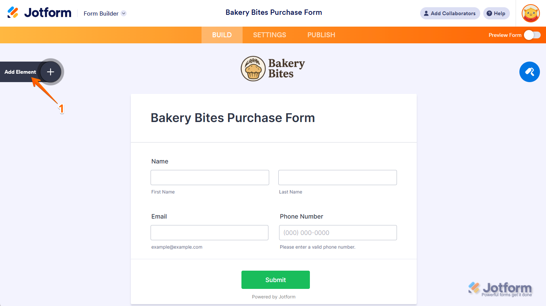Click the Jotform logo in header
The width and height of the screenshot is (546, 306).
(x=40, y=13)
